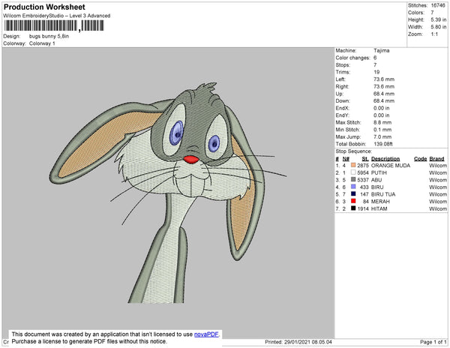Click the Max Jump value '7.0 mm'

click(382, 136)
